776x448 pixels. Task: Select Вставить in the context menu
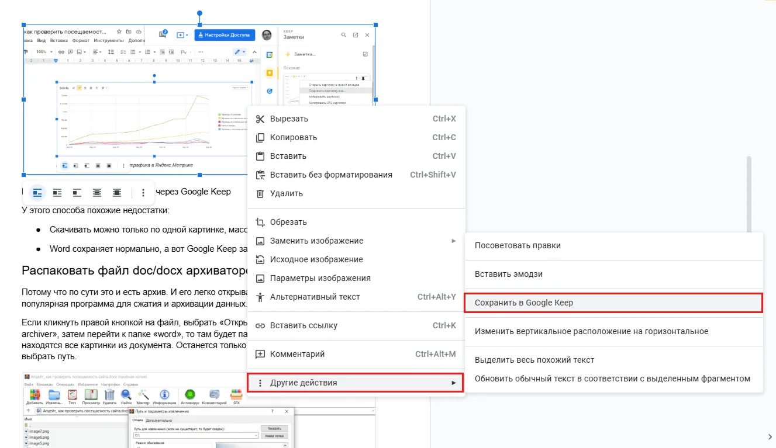[356, 156]
